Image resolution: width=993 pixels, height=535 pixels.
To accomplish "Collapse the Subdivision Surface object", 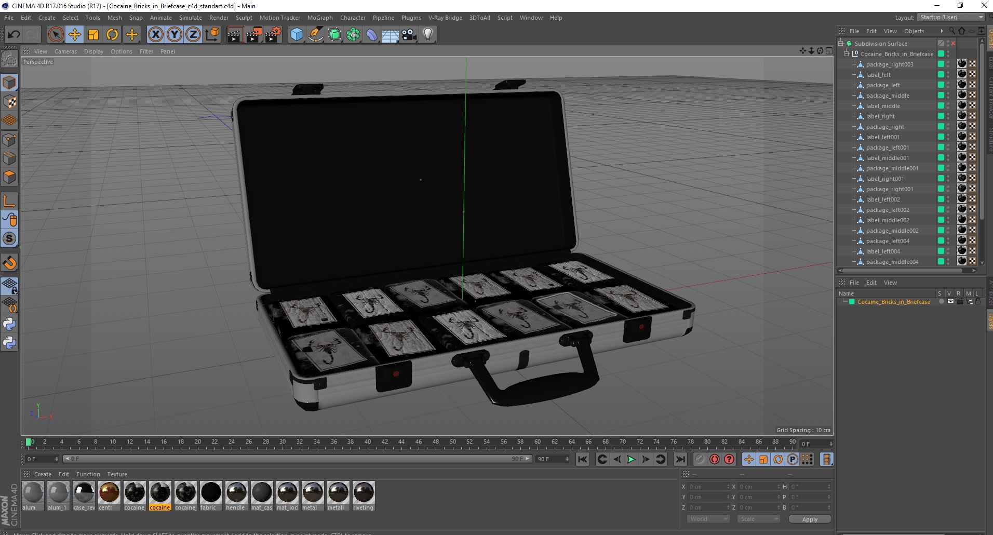I will point(841,44).
